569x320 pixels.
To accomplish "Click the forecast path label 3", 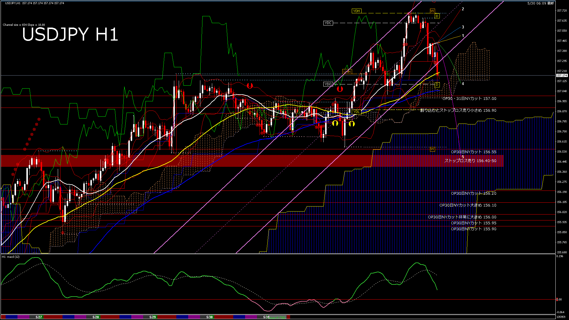I will click(x=463, y=27).
